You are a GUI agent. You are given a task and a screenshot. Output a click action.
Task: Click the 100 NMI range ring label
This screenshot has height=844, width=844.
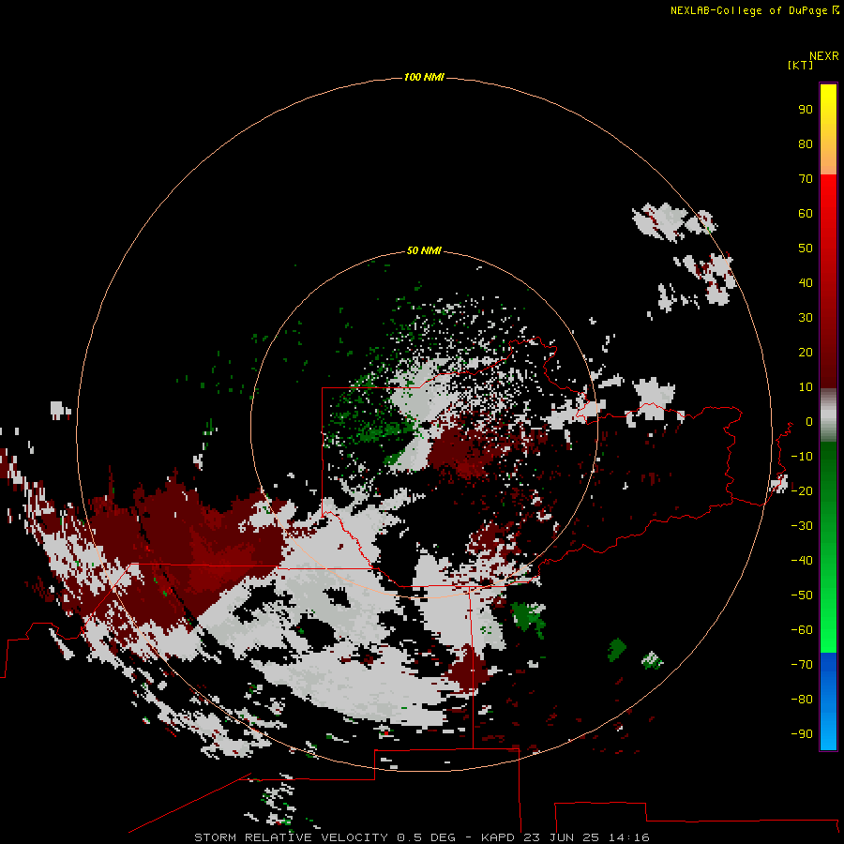pos(424,77)
